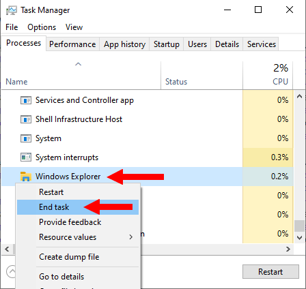Open the View menu
The height and width of the screenshot is (289, 306).
(74, 27)
